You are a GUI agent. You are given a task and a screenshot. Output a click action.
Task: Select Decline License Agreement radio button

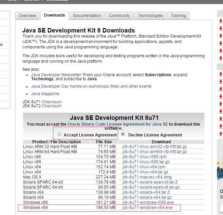click(123, 134)
